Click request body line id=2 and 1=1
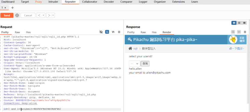The height and width of the screenshot is (112, 250). [x=32, y=109]
